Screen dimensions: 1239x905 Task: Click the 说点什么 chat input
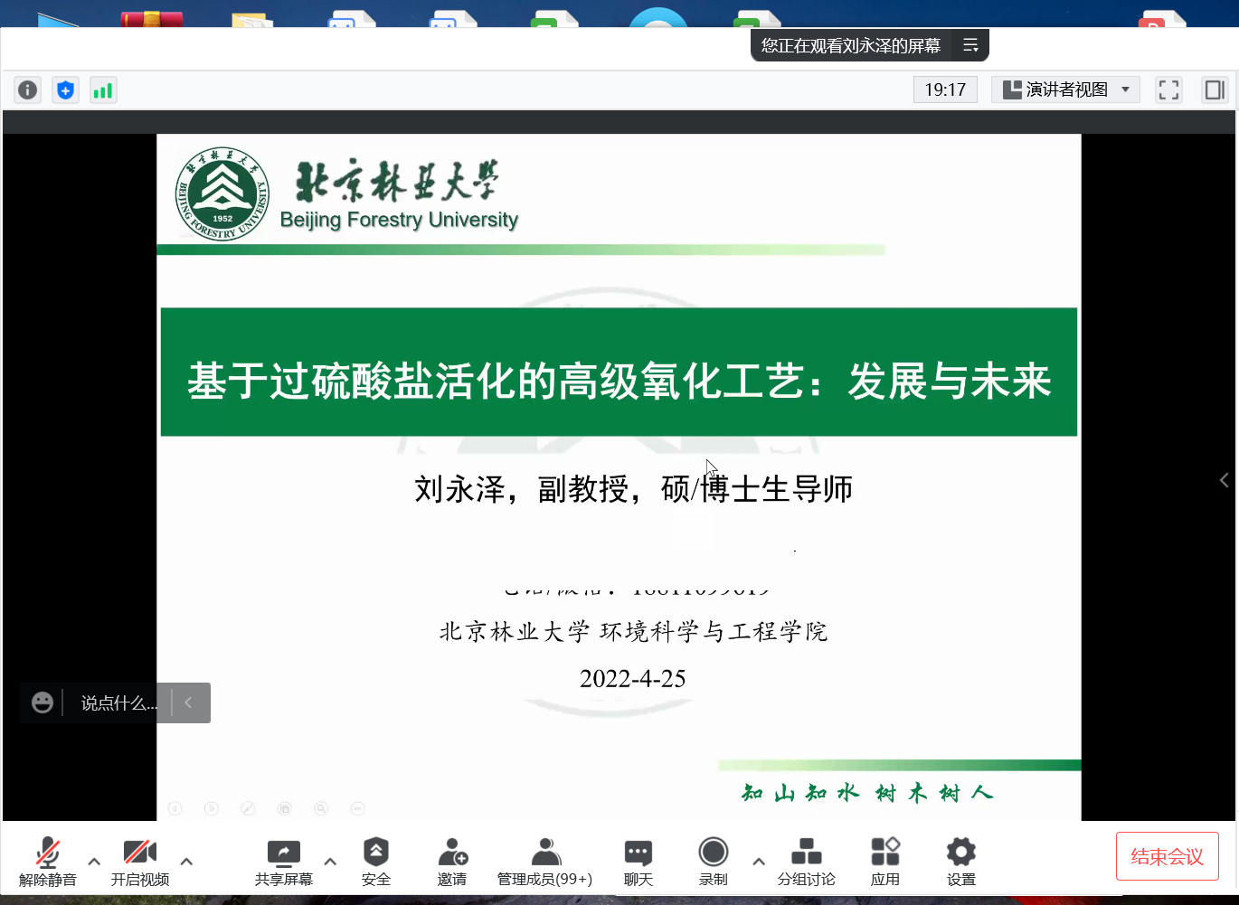(x=118, y=702)
